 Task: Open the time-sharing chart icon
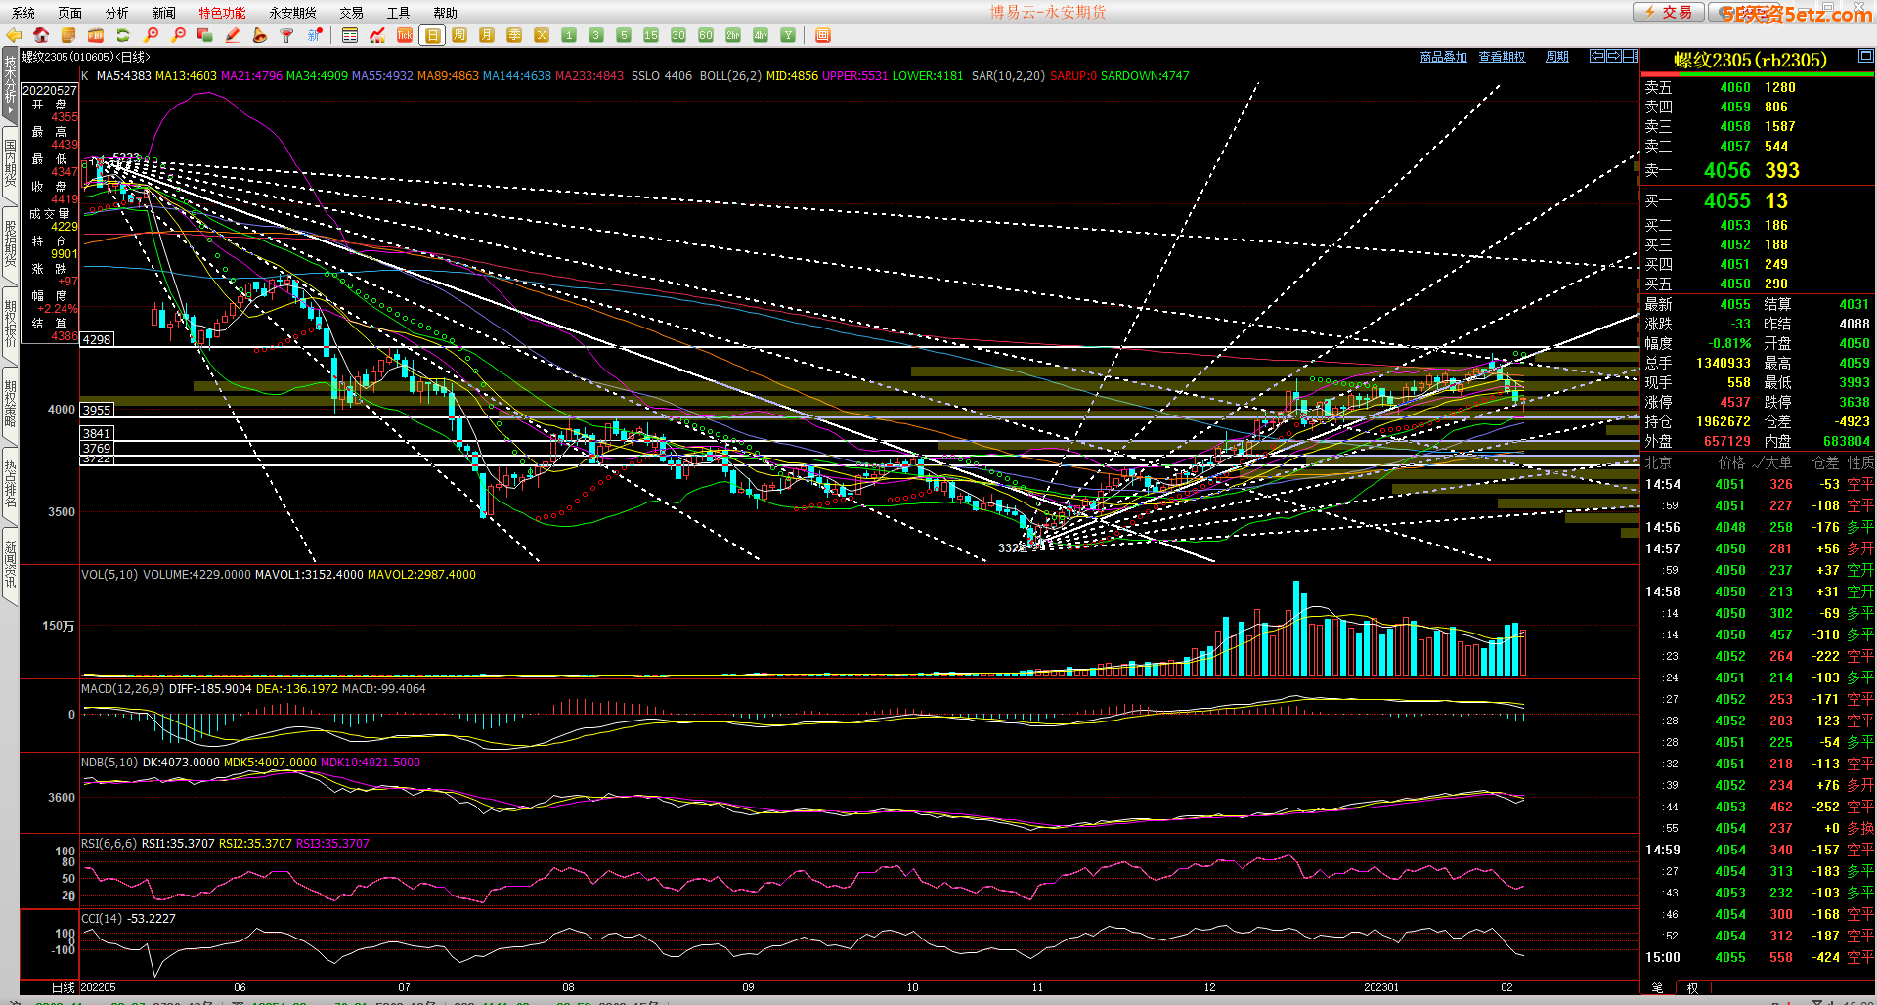(377, 35)
